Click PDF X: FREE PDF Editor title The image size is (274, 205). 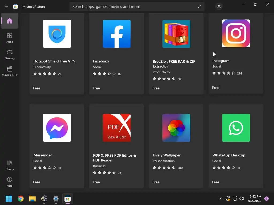(x=115, y=158)
